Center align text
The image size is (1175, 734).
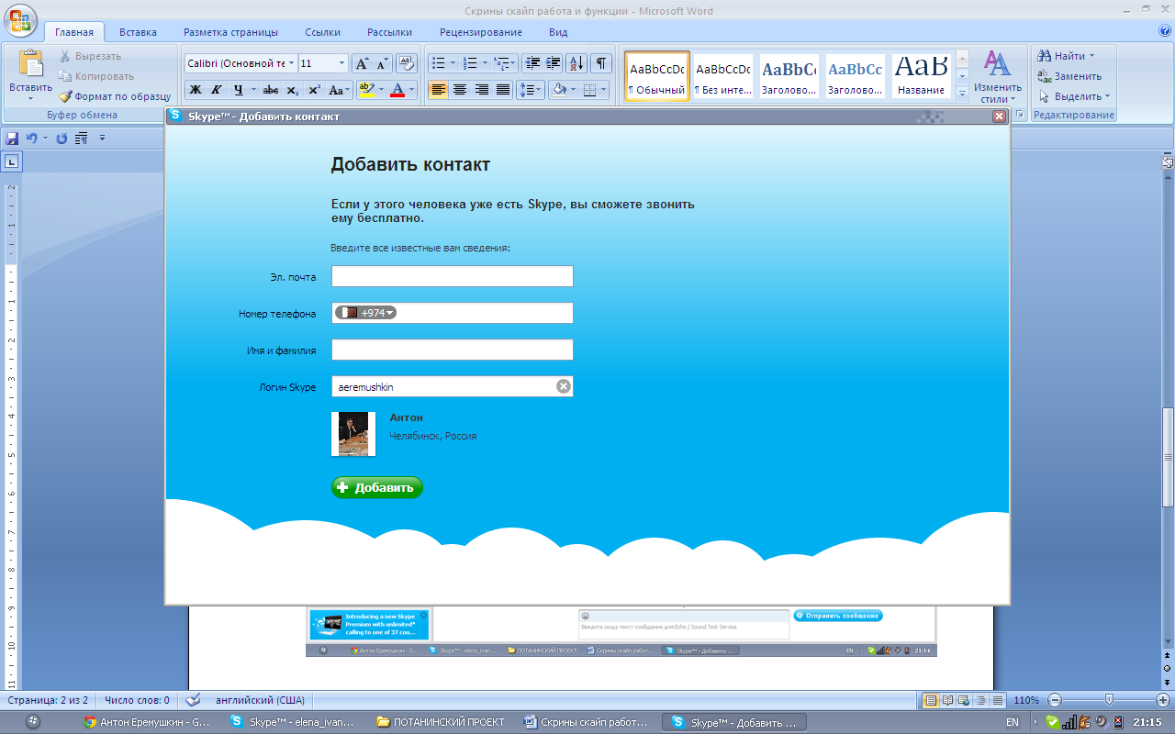point(460,90)
